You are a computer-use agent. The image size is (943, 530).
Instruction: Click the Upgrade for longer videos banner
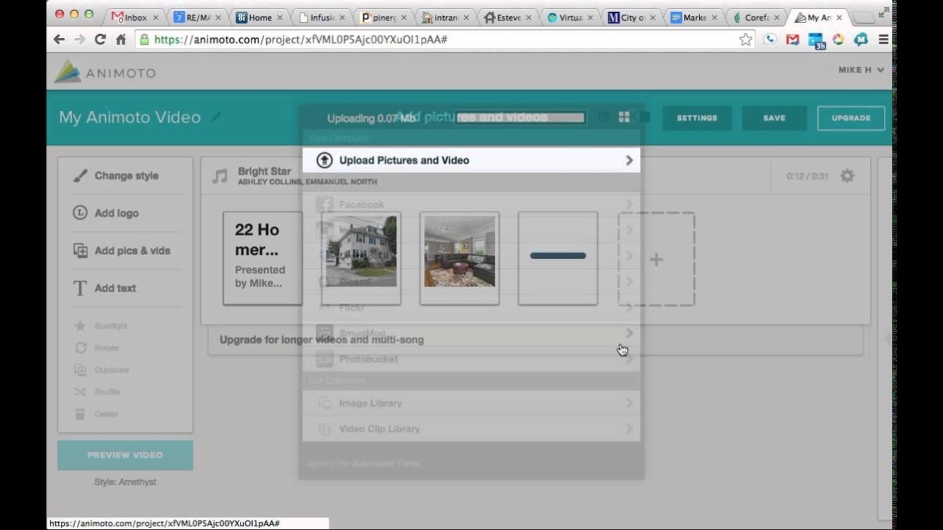[535, 340]
